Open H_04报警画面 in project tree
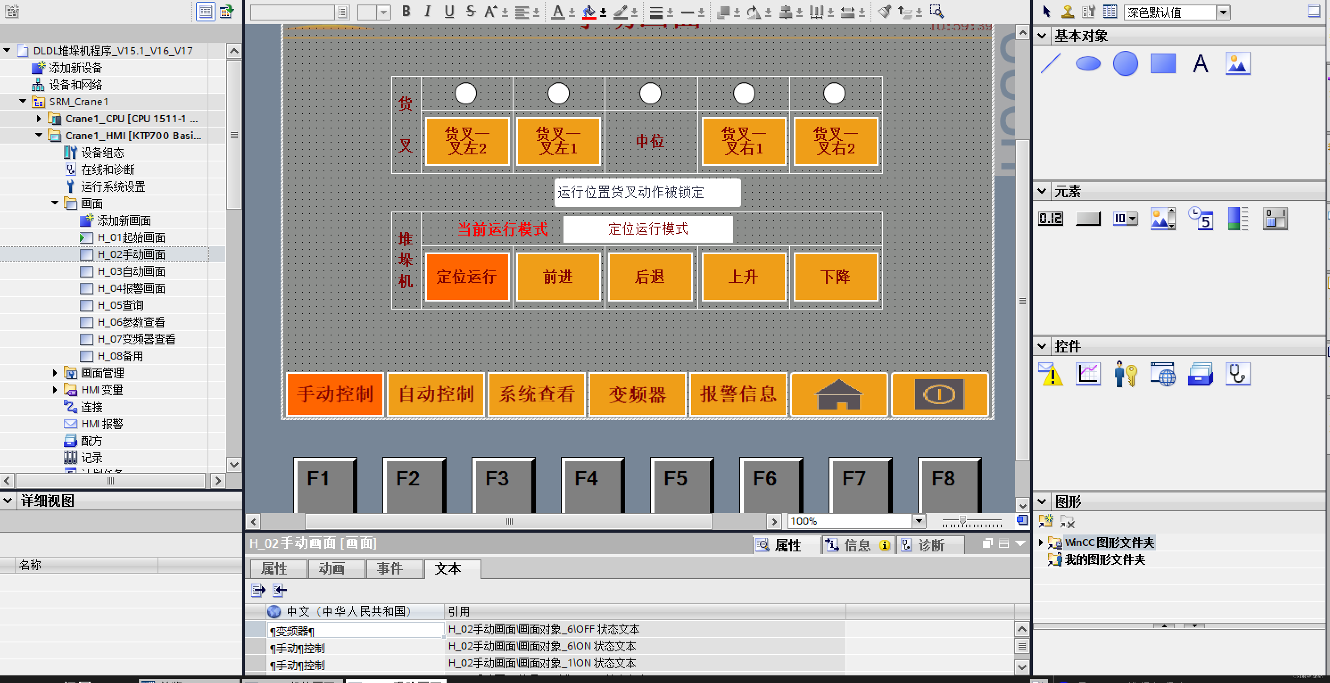 click(131, 288)
